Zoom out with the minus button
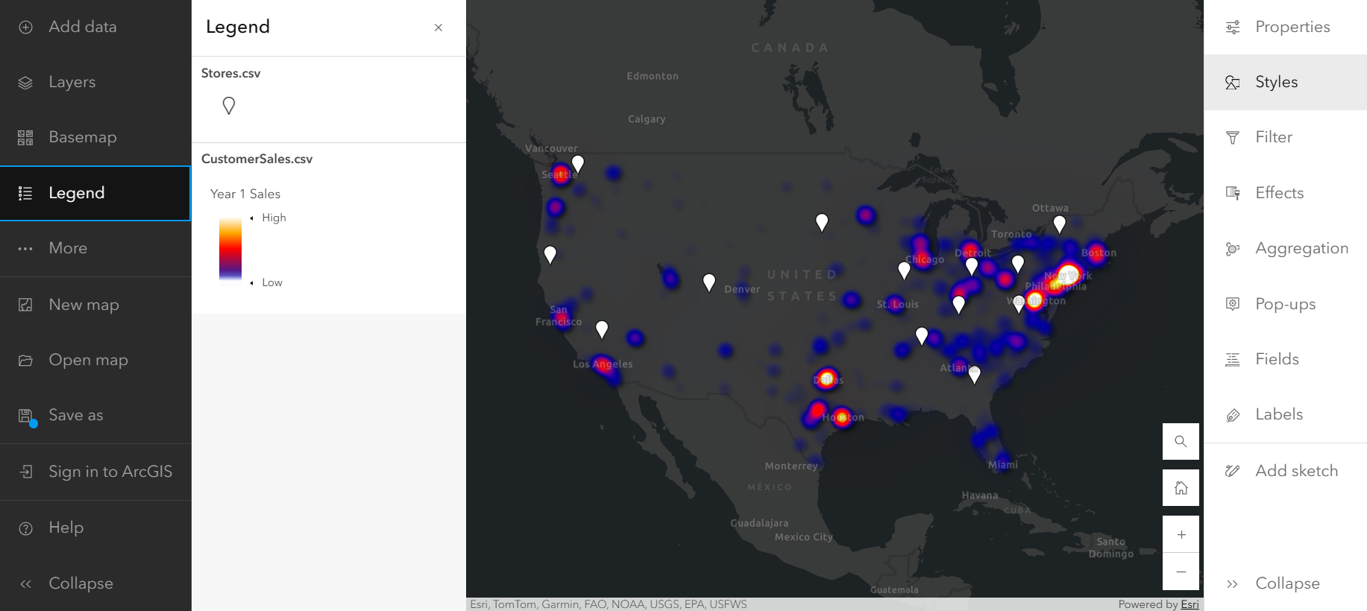 tap(1181, 572)
